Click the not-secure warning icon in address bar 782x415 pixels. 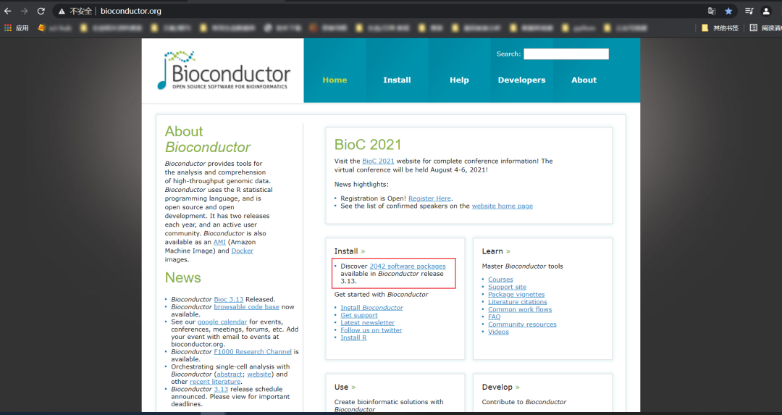tap(62, 11)
